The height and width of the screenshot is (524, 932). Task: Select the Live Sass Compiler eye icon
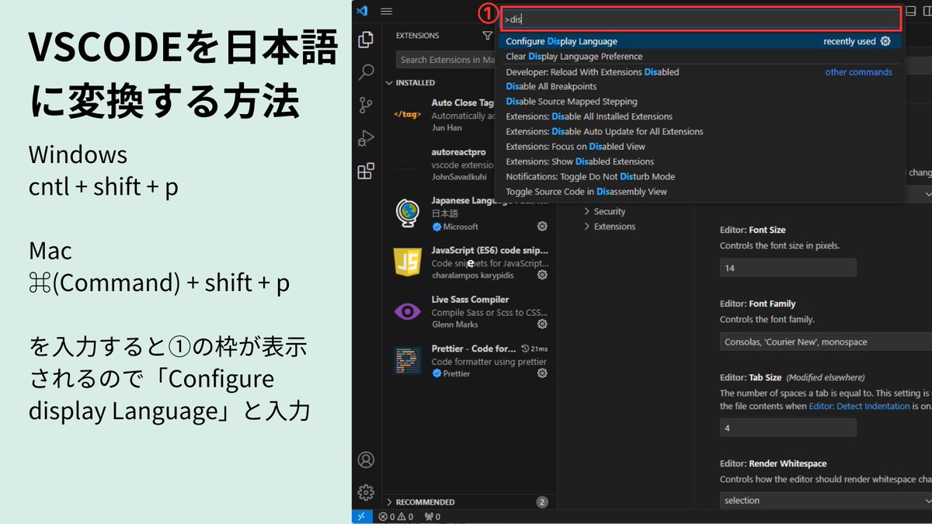tap(408, 311)
